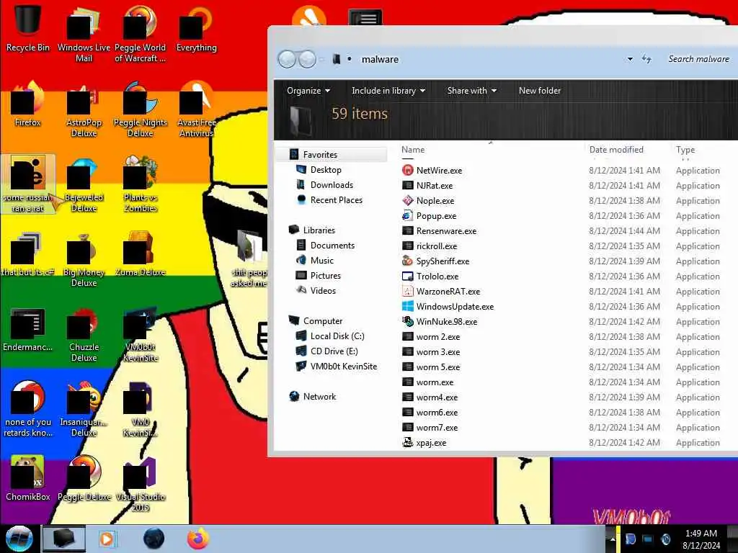Click the Search malware input field
The width and height of the screenshot is (738, 553).
(x=699, y=59)
